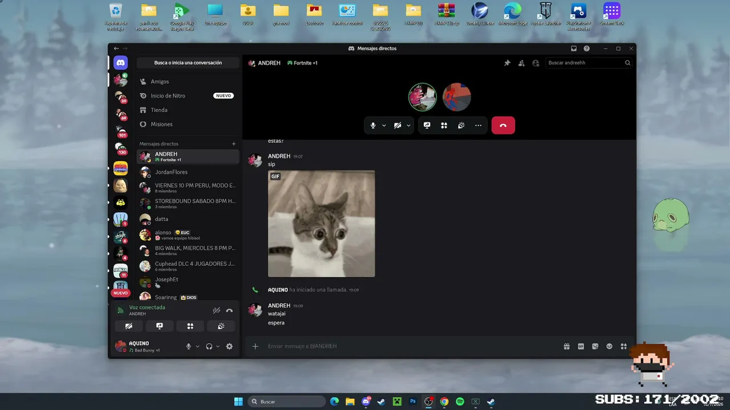Open user settings gear icon
This screenshot has height=410, width=730.
(x=229, y=346)
